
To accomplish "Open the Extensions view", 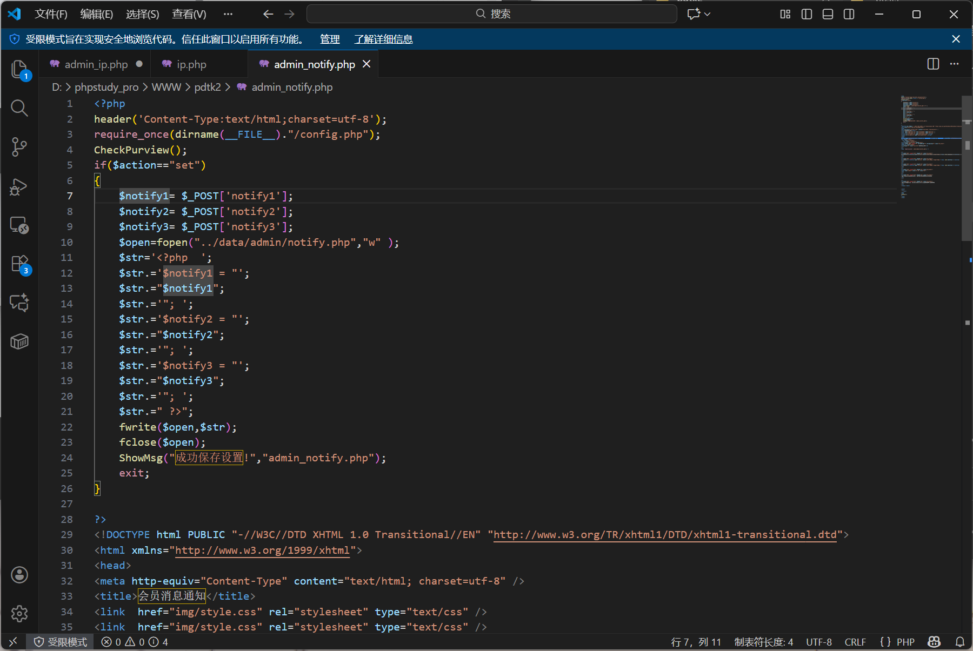I will click(x=19, y=264).
